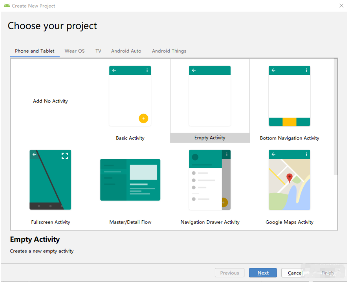Click the Android logo in title bar
347x282 pixels.
pyautogui.click(x=7, y=6)
